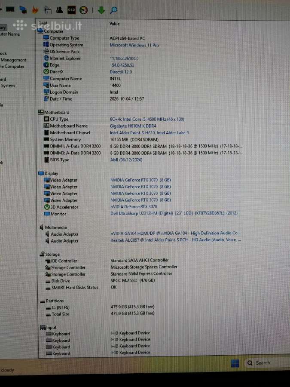Open the nVIDIA GA104 HDMI/DP audio link
Screen dimensions: 290x387
[175, 233]
